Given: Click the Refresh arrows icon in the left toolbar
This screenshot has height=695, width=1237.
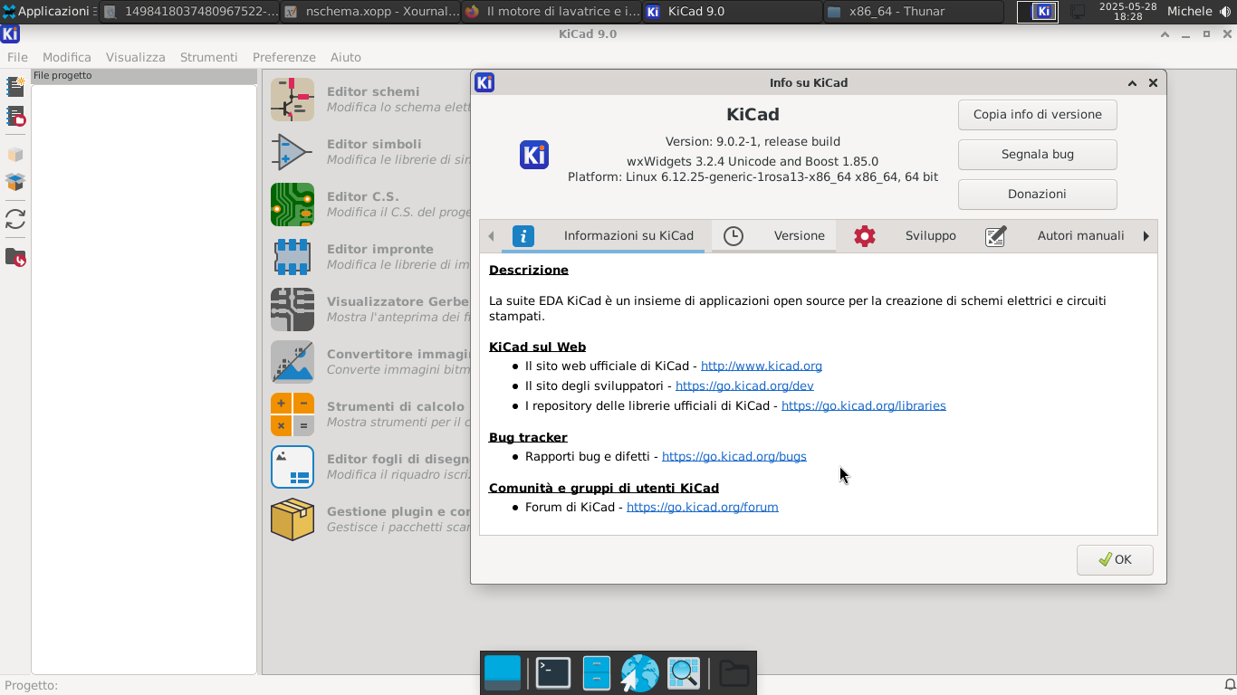Looking at the screenshot, I should [x=15, y=220].
